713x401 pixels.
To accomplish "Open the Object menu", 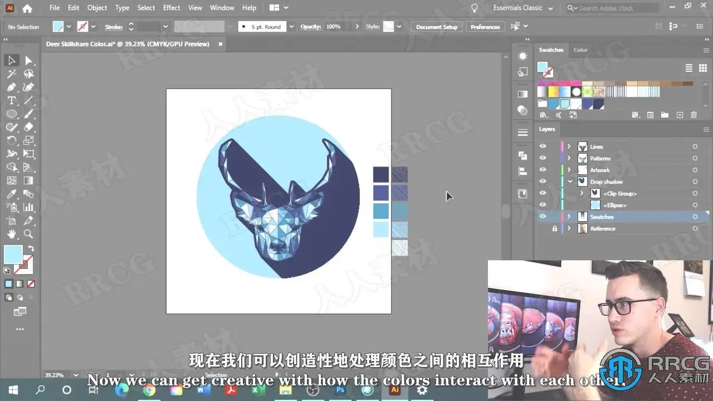I will [x=97, y=8].
